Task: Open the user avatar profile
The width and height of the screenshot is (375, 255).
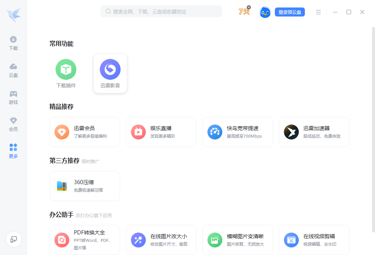Action: (x=265, y=12)
